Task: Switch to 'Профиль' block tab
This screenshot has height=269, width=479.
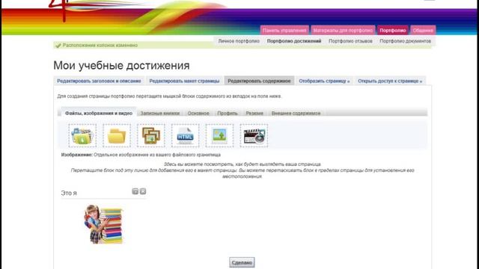Action: 228,113
